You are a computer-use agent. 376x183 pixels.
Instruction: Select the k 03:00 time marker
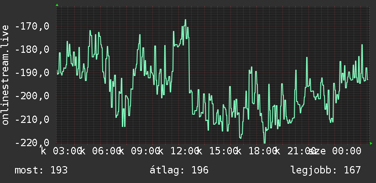point(61,151)
